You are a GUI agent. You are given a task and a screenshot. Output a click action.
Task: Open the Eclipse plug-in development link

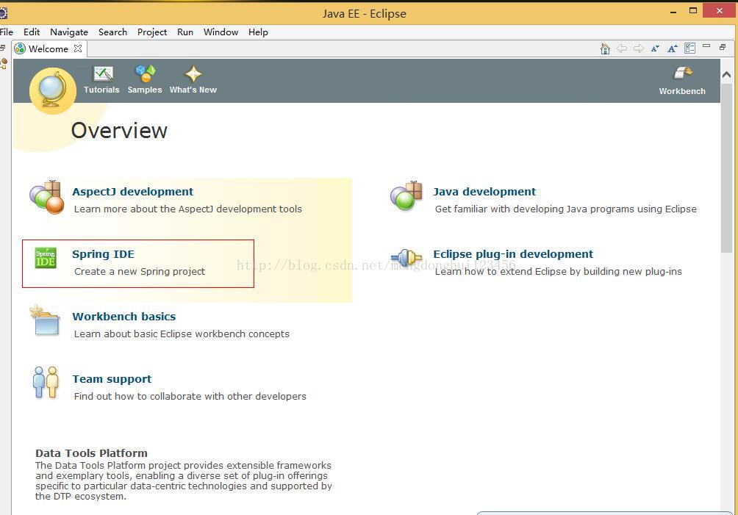tap(513, 254)
